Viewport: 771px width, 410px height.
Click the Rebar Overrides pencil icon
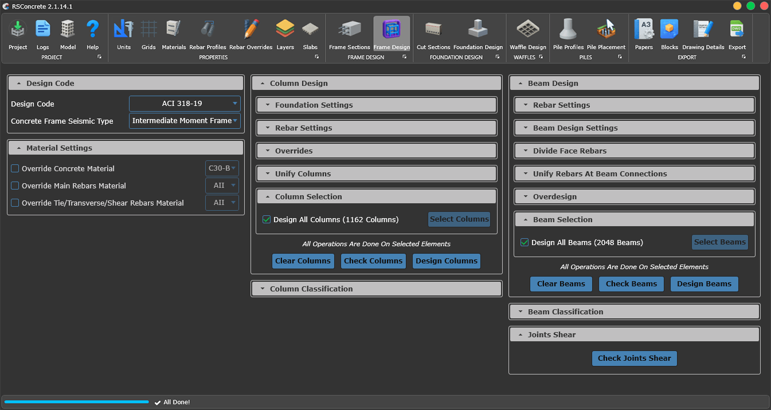pos(251,30)
